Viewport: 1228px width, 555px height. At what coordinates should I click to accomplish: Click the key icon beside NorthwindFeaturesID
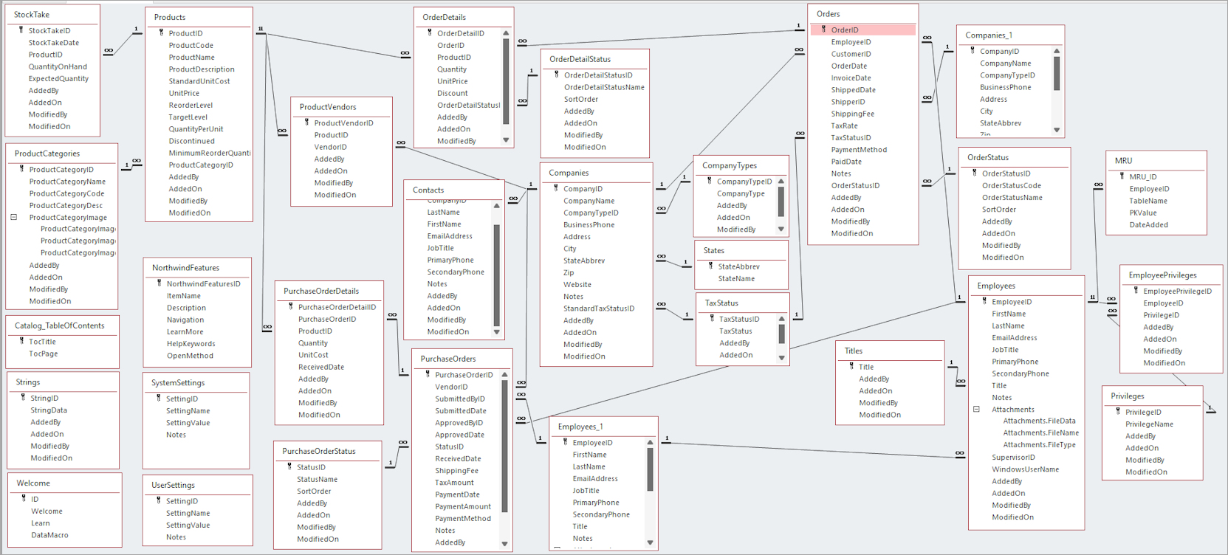pos(159,283)
